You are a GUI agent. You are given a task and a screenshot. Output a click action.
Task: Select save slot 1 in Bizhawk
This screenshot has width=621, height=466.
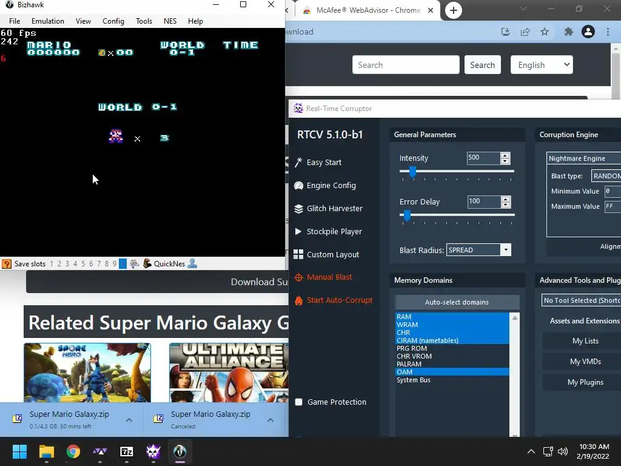[x=52, y=264]
